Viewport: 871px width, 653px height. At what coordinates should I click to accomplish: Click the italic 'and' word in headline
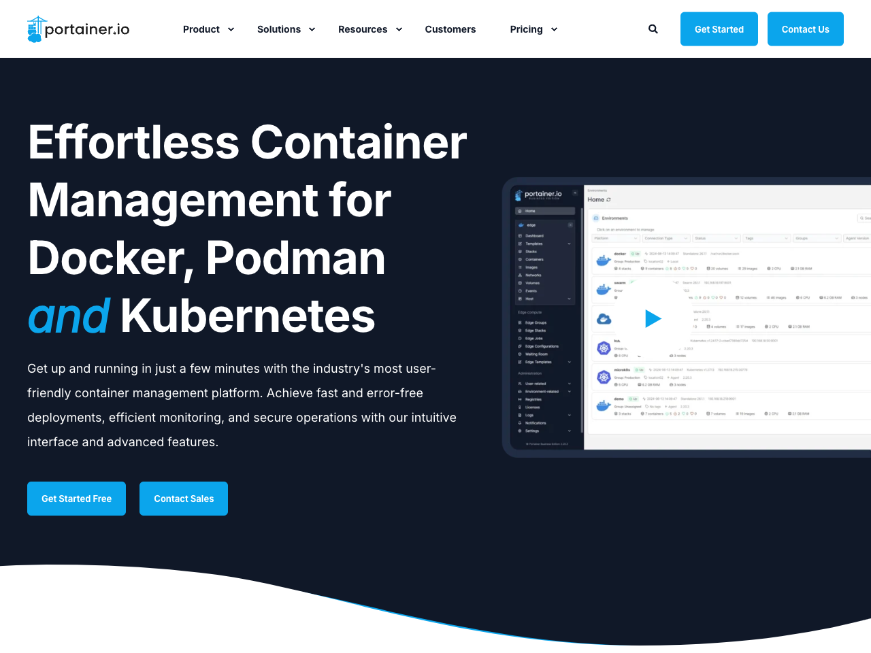click(x=69, y=316)
